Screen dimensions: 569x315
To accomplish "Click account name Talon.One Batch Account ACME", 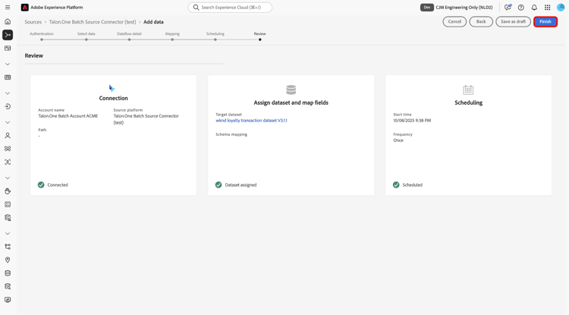I will (68, 116).
